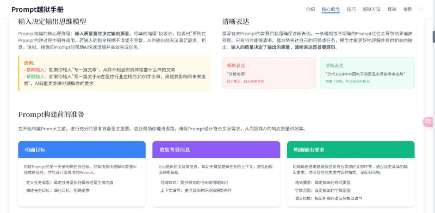
Task: Click the green 明确输出要求 card header
Action: pos(351,150)
